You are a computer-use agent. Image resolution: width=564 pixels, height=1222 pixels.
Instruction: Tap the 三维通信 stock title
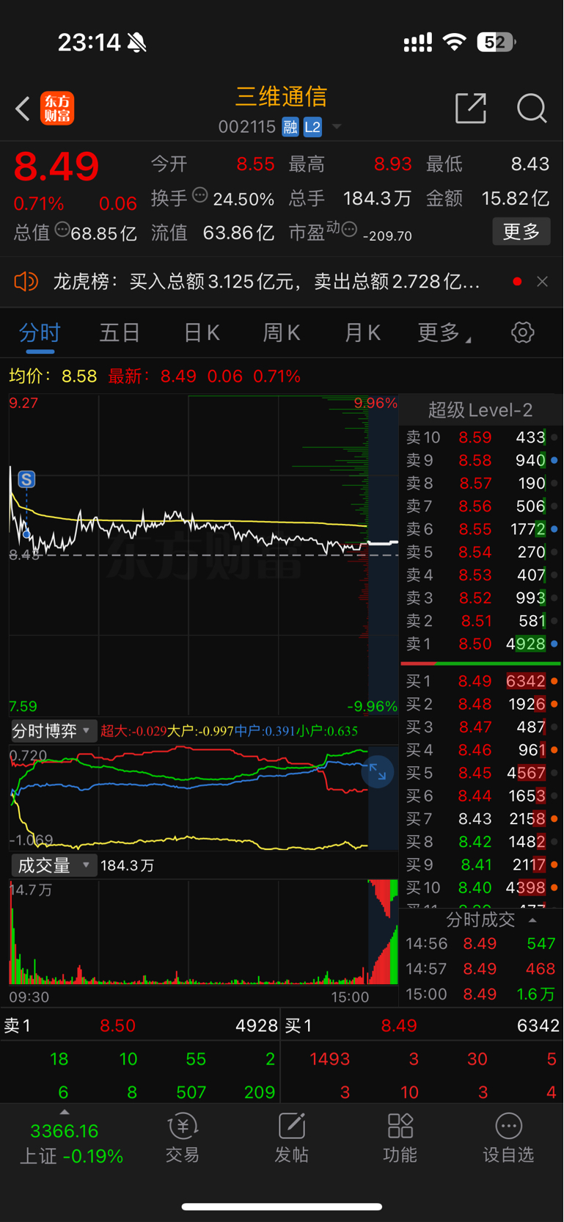click(x=281, y=96)
